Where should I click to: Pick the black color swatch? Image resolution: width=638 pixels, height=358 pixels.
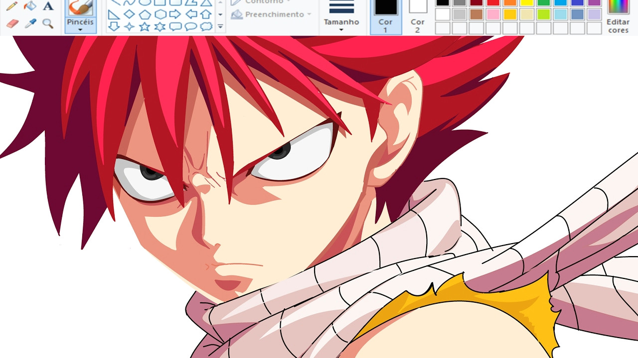[443, 2]
